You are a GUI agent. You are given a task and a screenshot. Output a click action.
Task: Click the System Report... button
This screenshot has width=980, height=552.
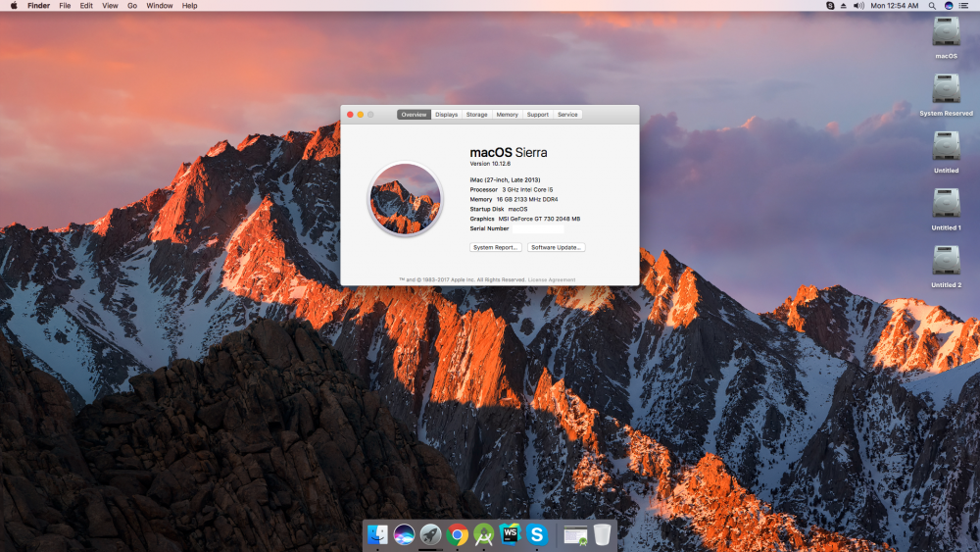pos(496,247)
